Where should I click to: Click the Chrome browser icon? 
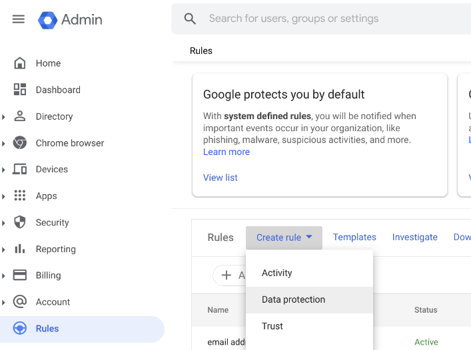click(20, 143)
